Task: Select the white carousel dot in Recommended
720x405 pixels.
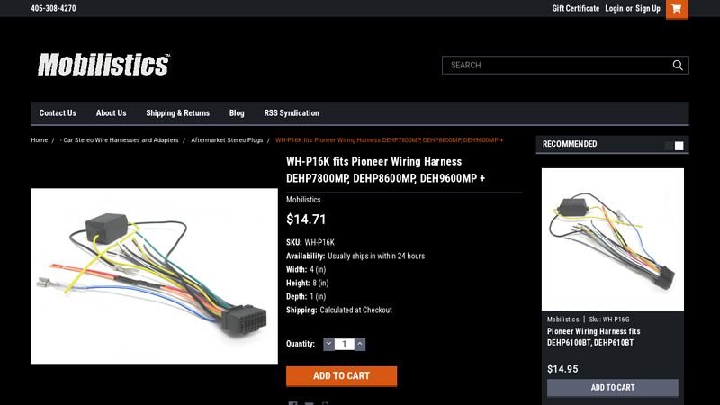Action: pyautogui.click(x=679, y=146)
